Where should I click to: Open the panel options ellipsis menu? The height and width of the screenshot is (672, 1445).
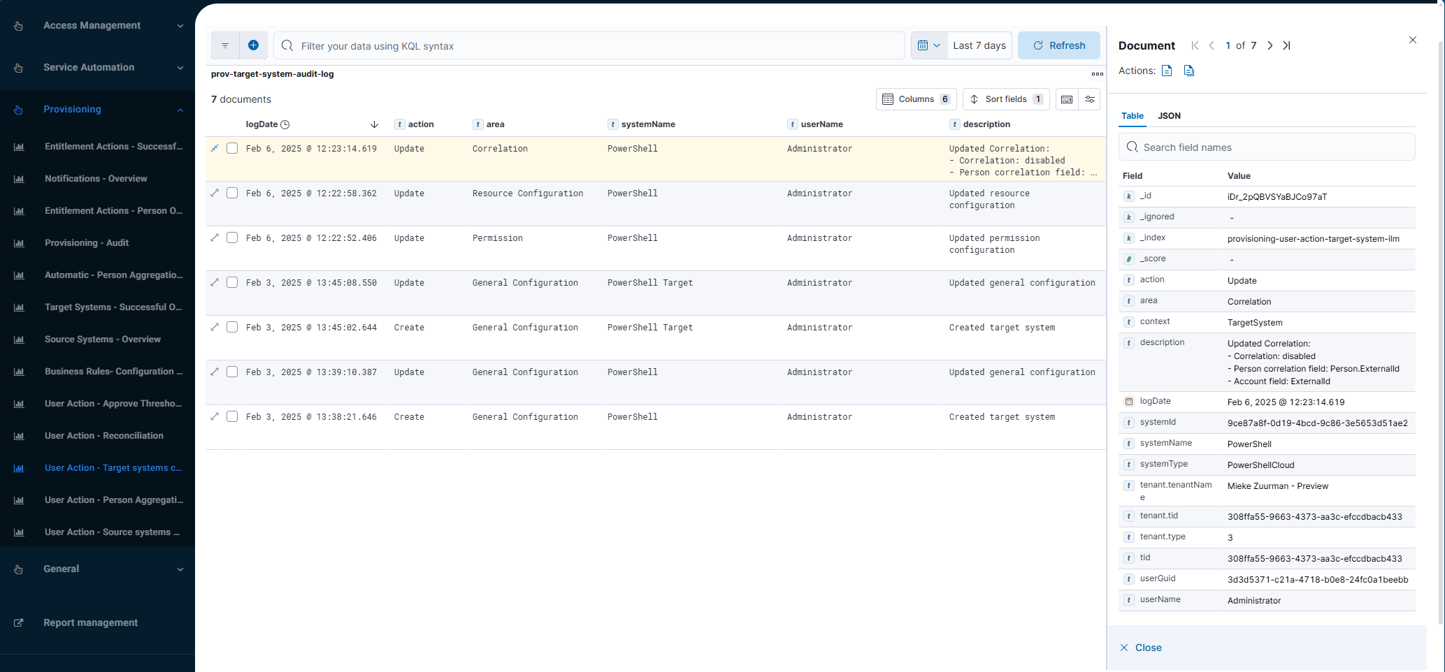click(x=1097, y=74)
